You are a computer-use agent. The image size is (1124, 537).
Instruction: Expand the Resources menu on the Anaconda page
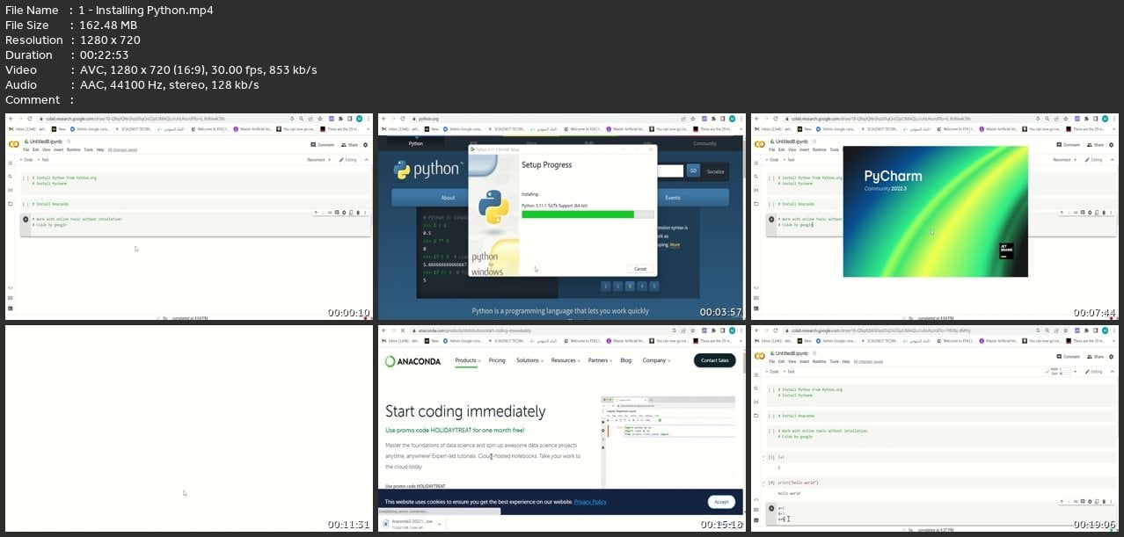tap(566, 360)
